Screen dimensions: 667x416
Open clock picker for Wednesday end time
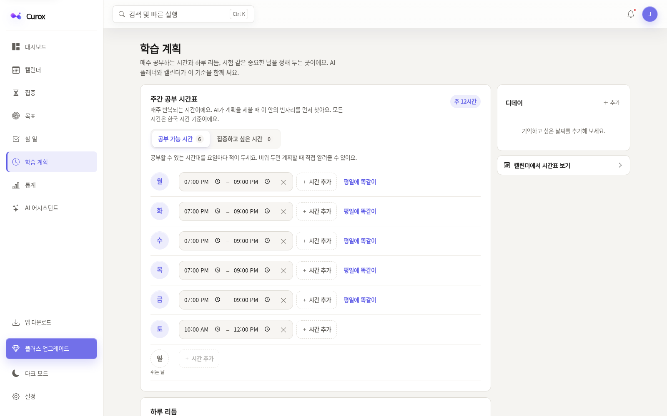point(267,241)
